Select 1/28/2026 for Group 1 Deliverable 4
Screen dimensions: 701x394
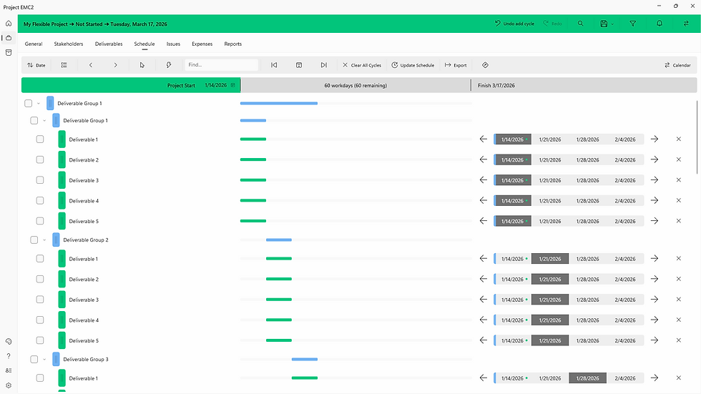pos(587,200)
